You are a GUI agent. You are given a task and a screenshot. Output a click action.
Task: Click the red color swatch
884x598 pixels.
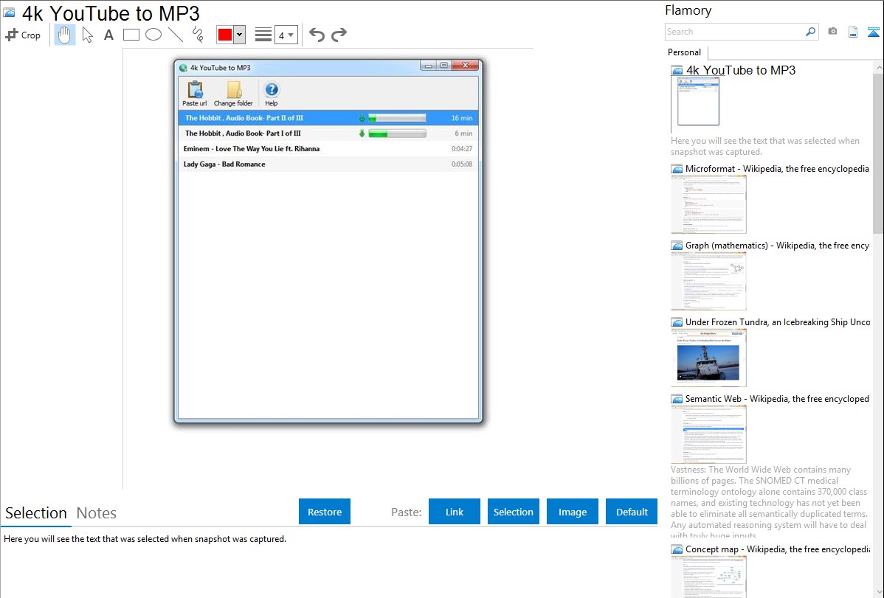tap(225, 35)
